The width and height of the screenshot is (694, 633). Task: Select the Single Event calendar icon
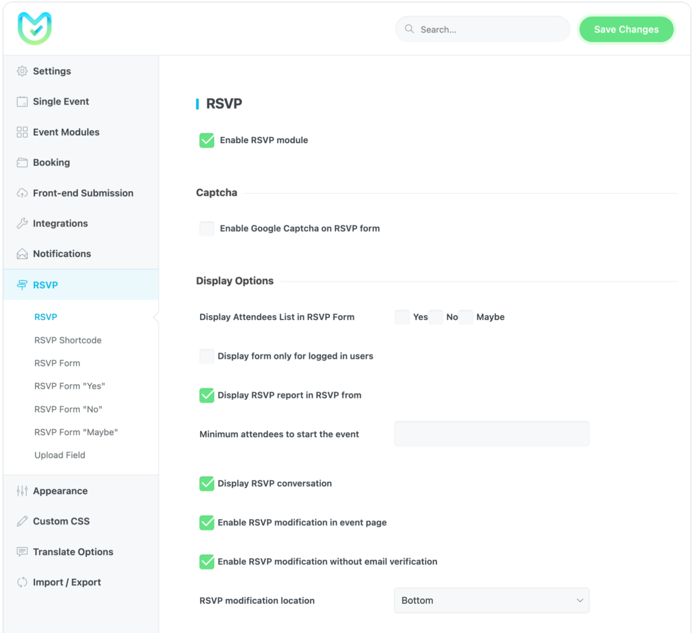(x=22, y=101)
